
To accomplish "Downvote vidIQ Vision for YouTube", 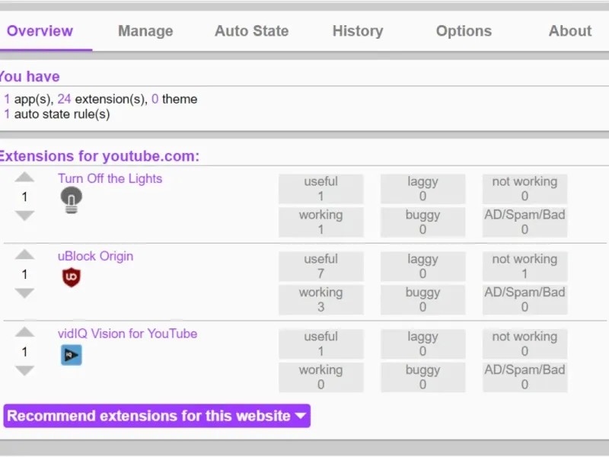I will (x=25, y=371).
